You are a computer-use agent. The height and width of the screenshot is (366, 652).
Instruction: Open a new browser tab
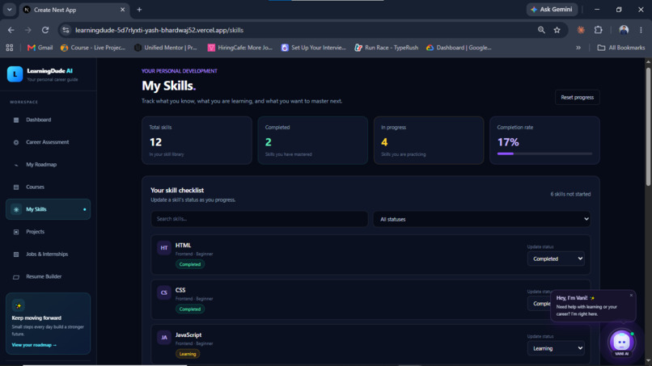139,10
